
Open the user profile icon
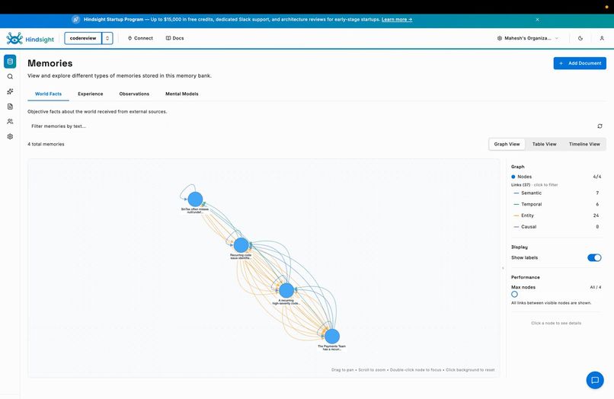[602, 38]
